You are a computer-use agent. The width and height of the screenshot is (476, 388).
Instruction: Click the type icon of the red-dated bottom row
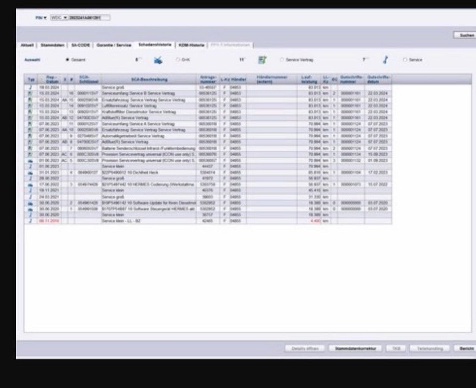coord(31,221)
